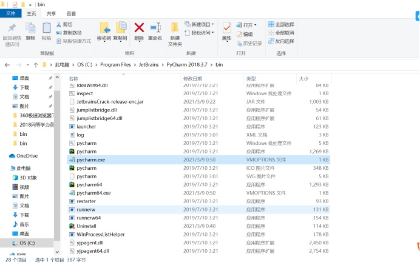Switch to the Home ribbon tab

(x=31, y=14)
